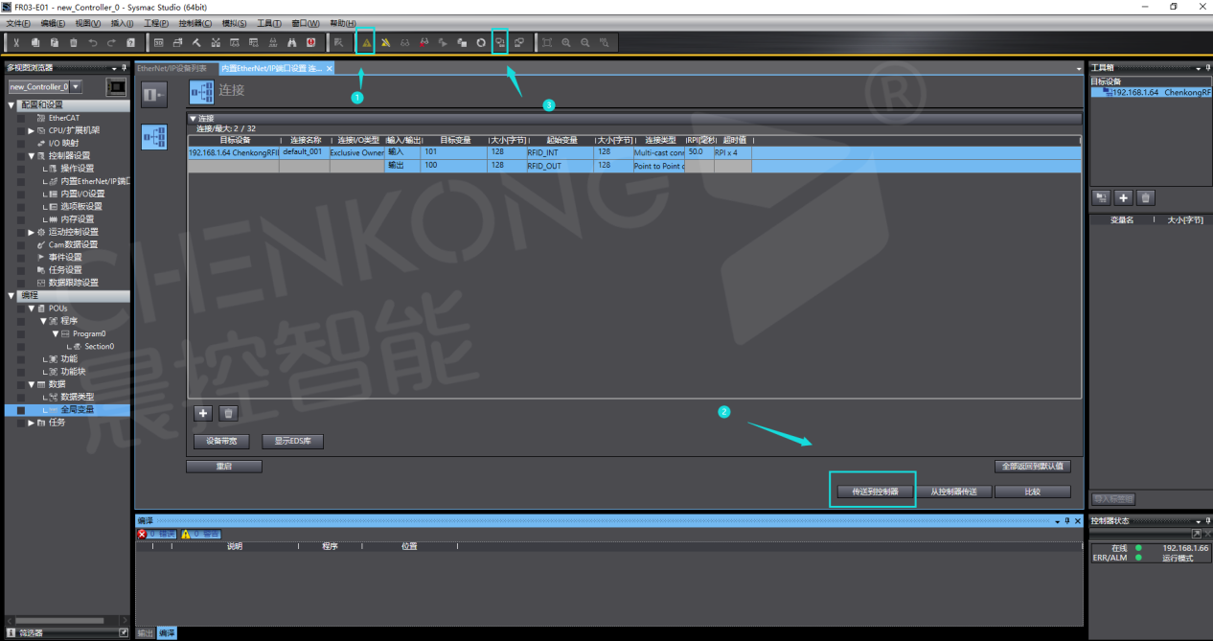Add a connection with the plus icon
Image resolution: width=1213 pixels, height=641 pixels.
[203, 414]
